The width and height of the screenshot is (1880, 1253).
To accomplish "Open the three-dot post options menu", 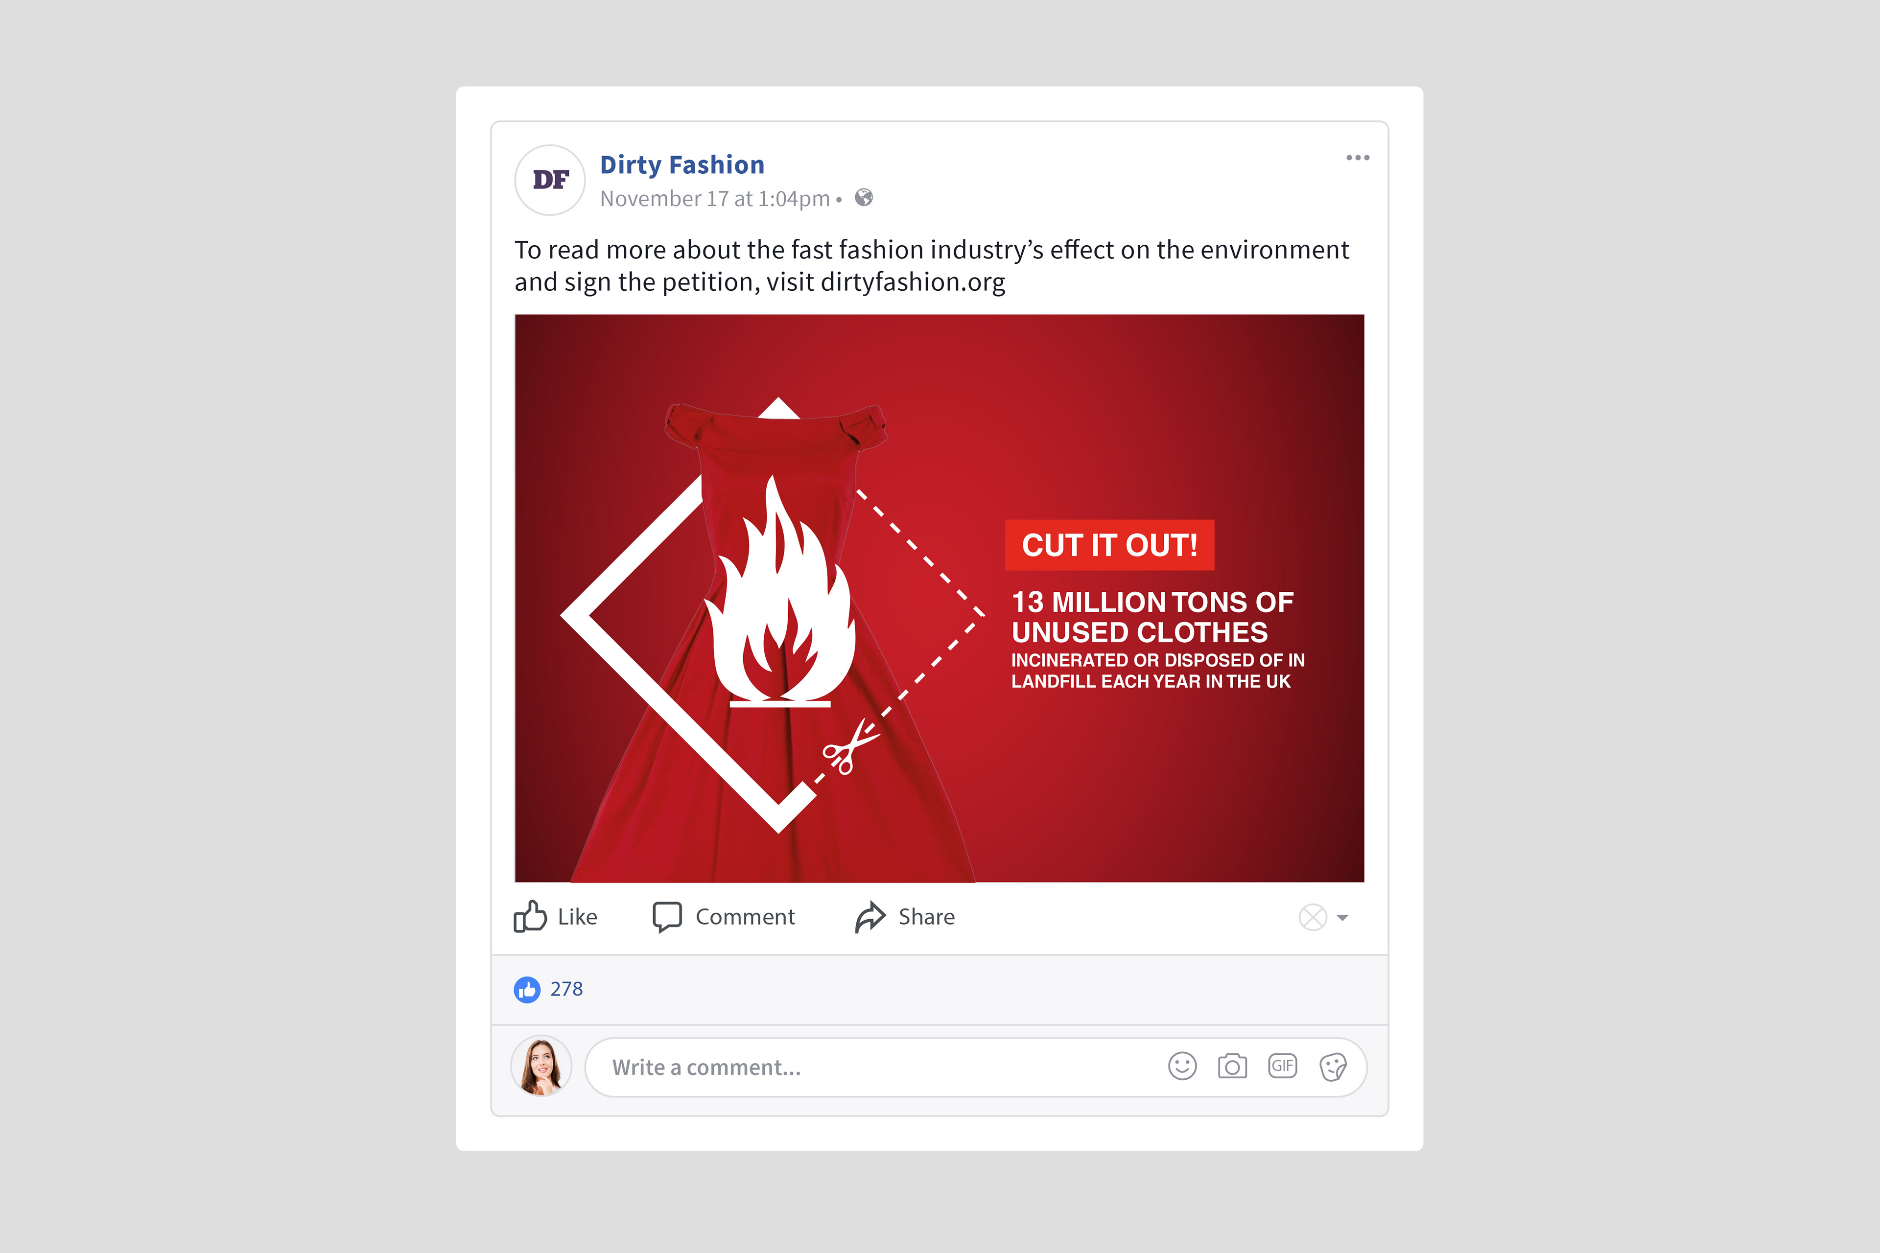I will 1357,158.
